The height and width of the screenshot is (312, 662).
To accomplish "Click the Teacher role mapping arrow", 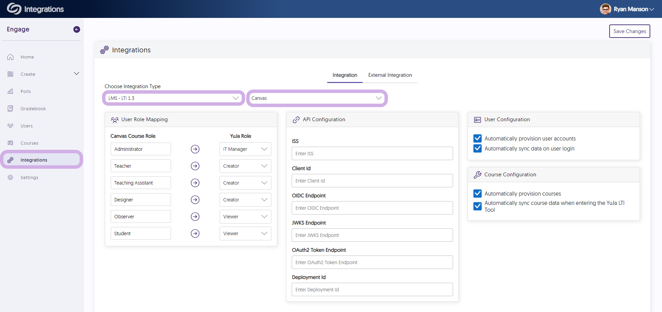I will [195, 166].
